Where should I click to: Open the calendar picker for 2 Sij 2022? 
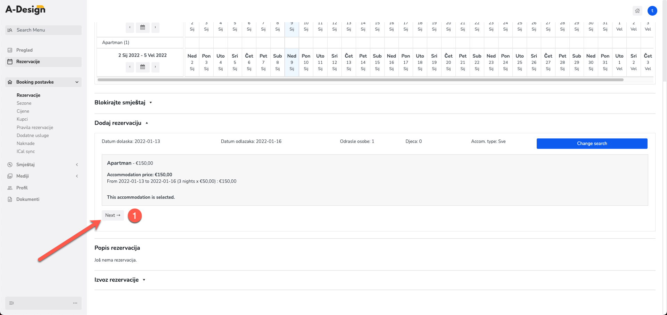pyautogui.click(x=142, y=67)
